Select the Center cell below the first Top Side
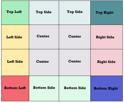The image size is (124, 103). pos(44,37)
